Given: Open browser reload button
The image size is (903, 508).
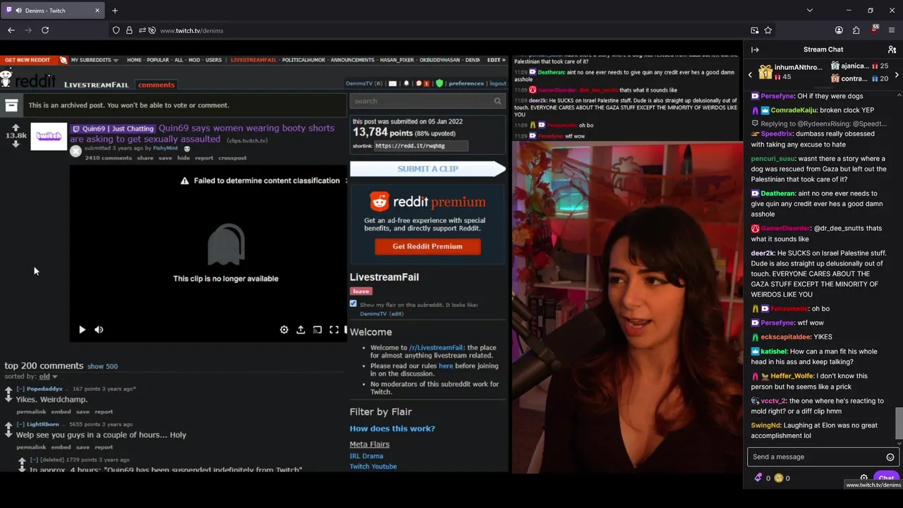Looking at the screenshot, I should 45,30.
